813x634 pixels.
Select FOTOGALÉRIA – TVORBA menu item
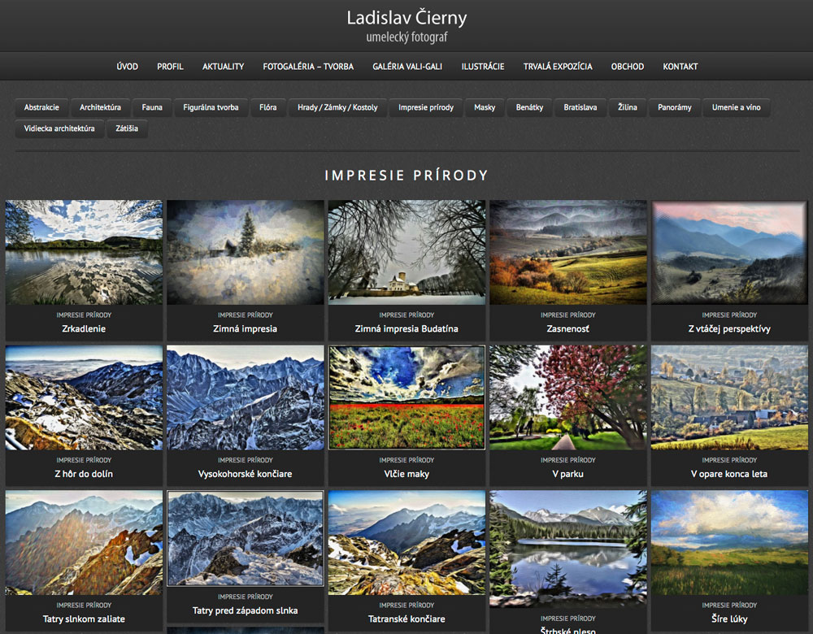point(308,67)
